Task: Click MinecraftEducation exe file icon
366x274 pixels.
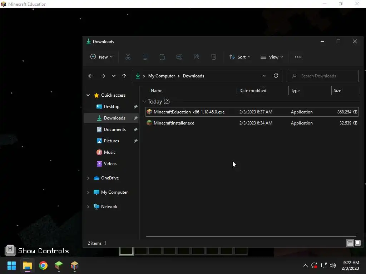Action: tap(149, 112)
